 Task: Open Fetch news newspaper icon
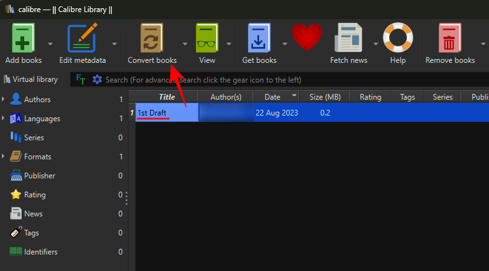(348, 38)
